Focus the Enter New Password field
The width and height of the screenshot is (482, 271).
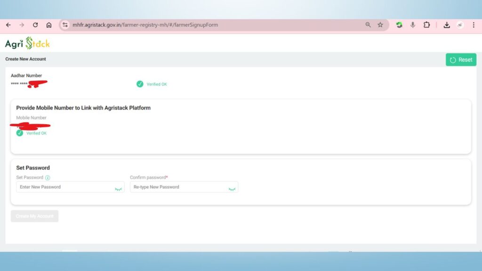pyautogui.click(x=70, y=187)
